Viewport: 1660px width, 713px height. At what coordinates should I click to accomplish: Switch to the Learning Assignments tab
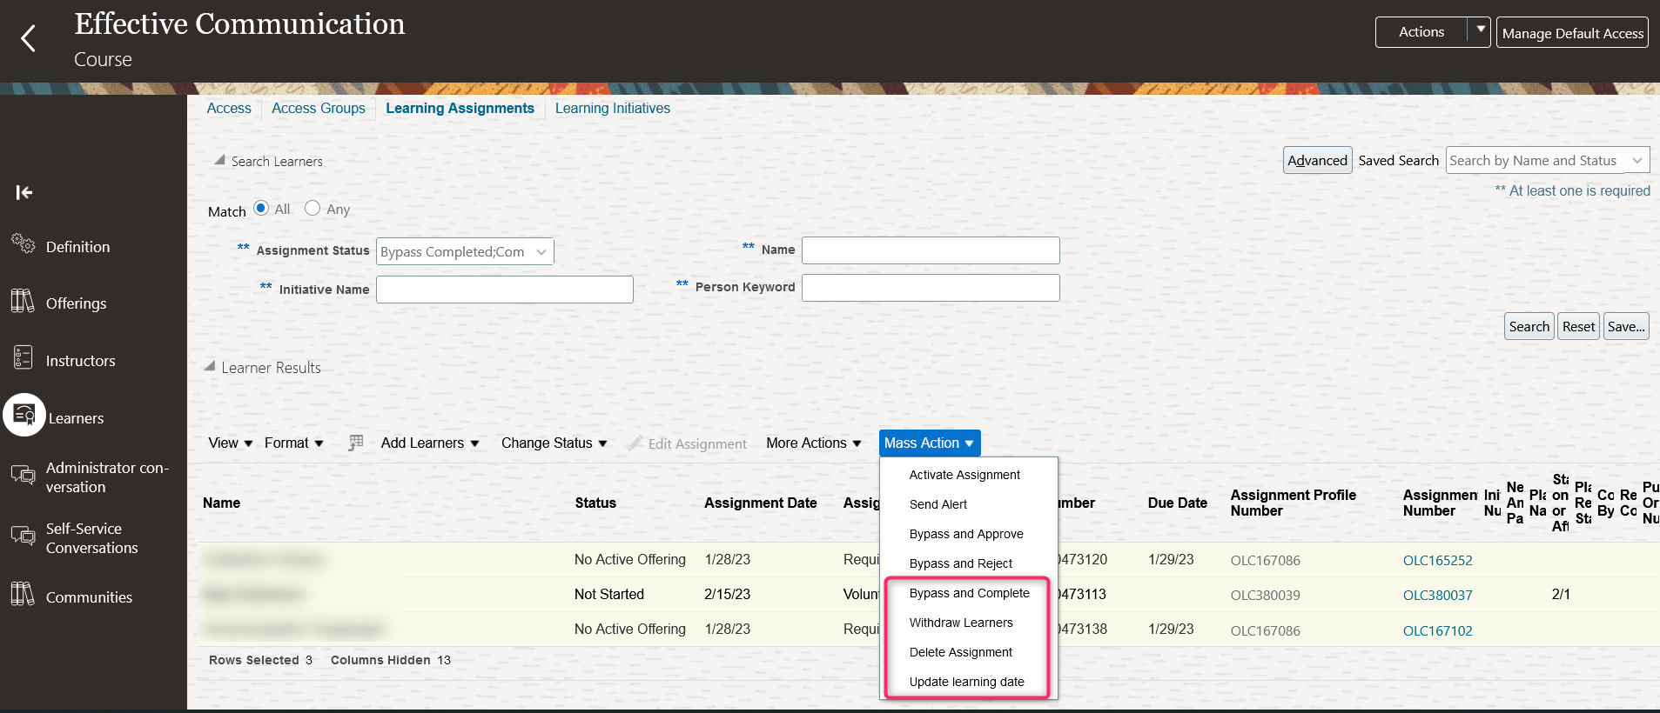tap(460, 108)
